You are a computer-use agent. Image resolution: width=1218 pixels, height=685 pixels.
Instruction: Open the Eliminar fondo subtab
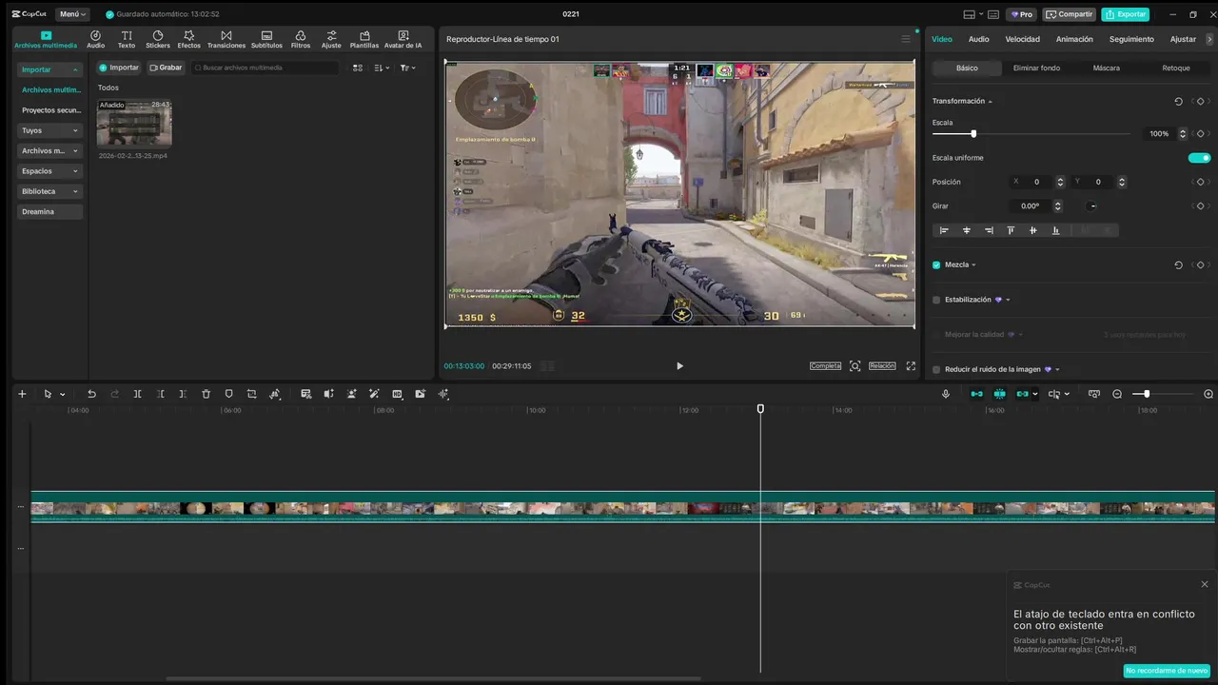(x=1036, y=68)
